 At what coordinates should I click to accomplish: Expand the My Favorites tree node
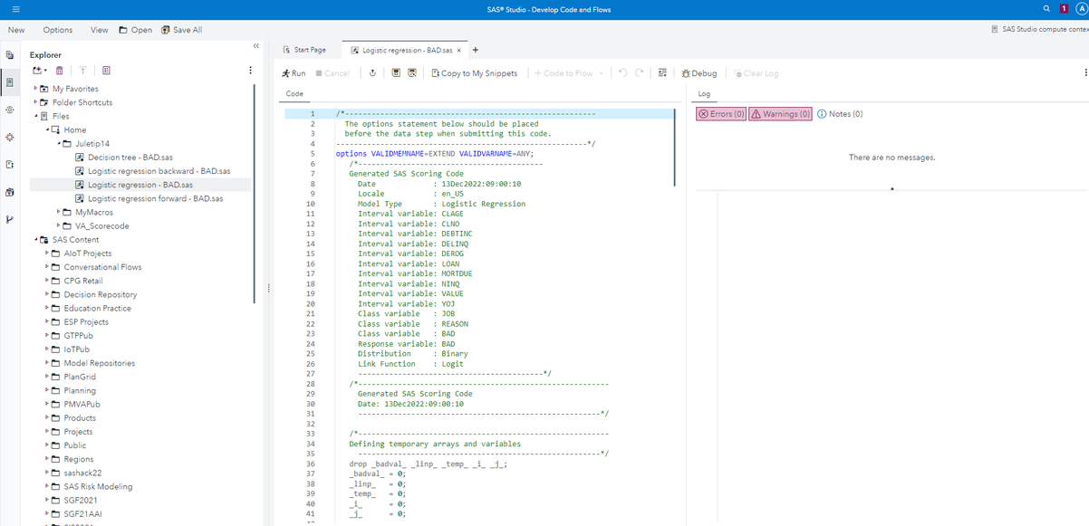[36, 89]
